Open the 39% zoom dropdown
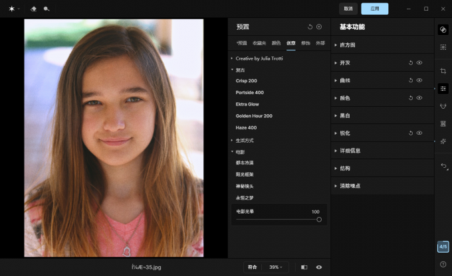 [276, 267]
